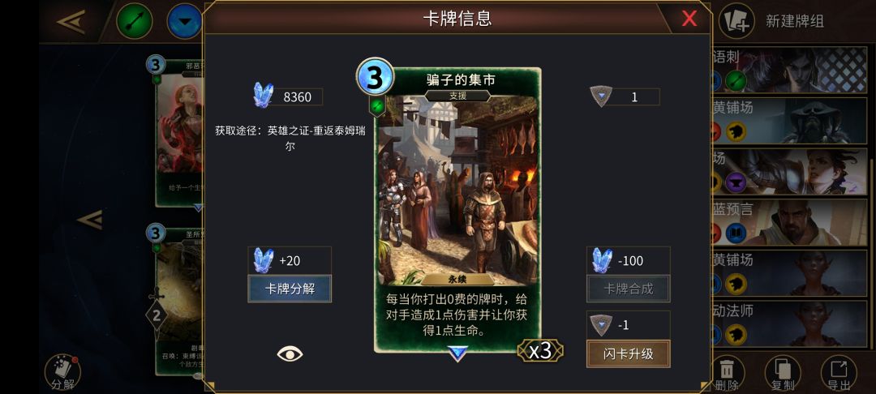Viewport: 876px width, 394px height.
Task: Click the crystal icon beside 8360
Action: pyautogui.click(x=263, y=96)
